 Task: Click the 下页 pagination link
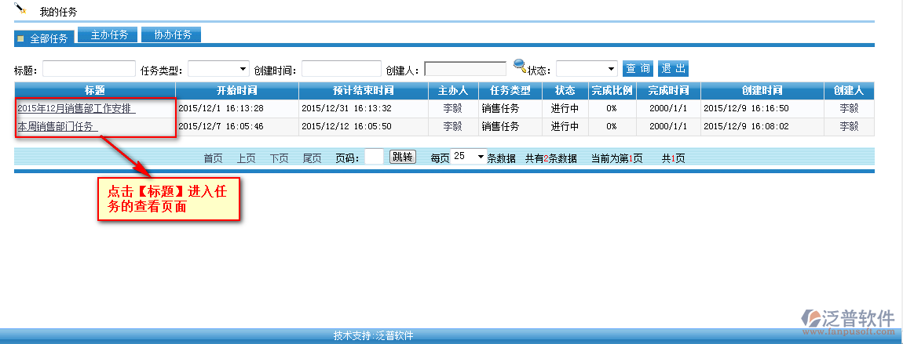pyautogui.click(x=279, y=158)
